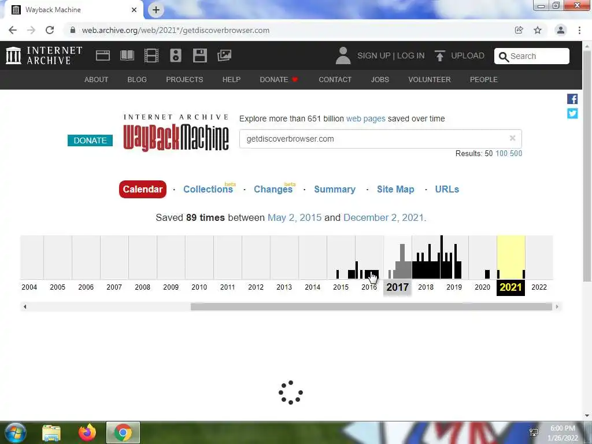Screen dimensions: 592x444
Task: Switch to the URLs tab
Action: [x=447, y=189]
